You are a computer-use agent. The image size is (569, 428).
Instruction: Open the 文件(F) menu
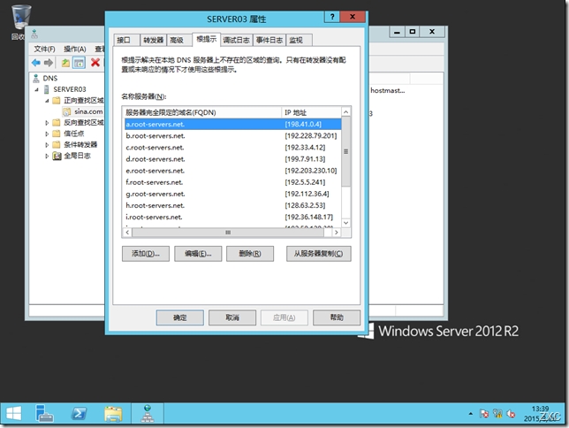point(44,49)
